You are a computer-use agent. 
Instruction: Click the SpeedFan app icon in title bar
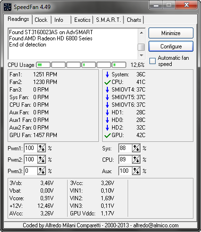click(8, 7)
